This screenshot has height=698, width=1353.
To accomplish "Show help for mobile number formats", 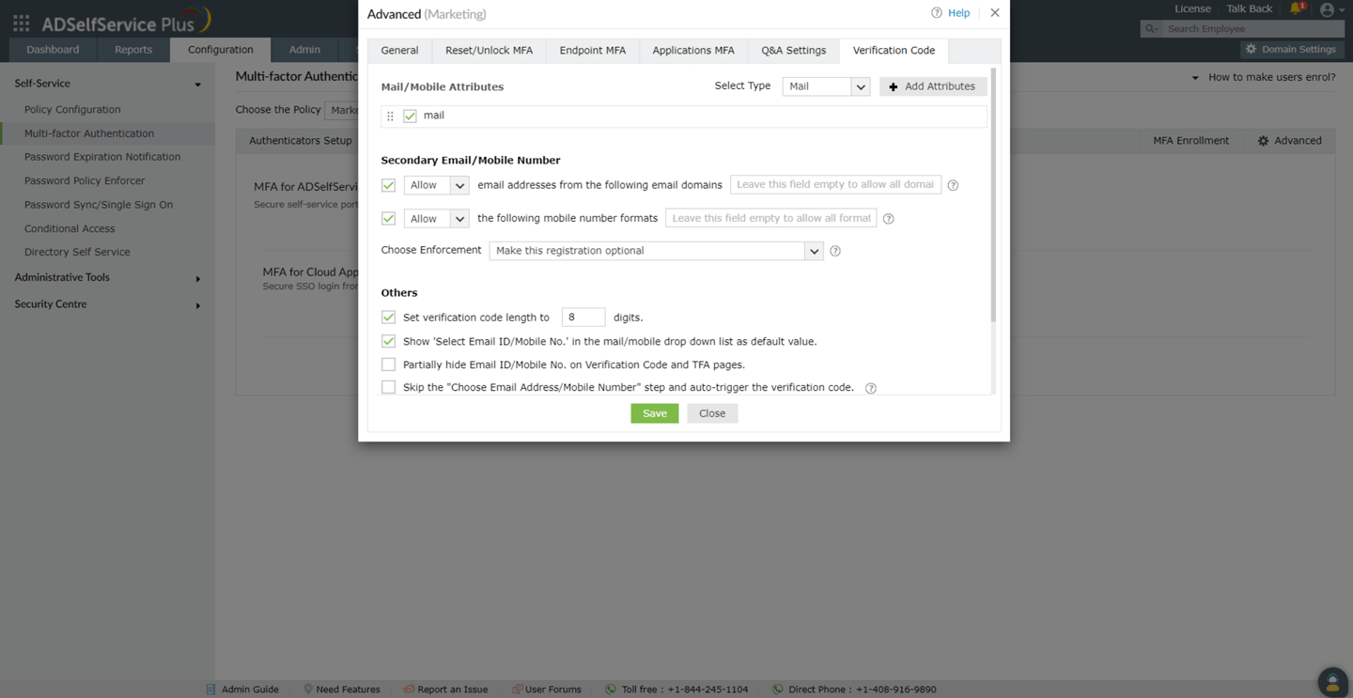I will click(x=888, y=219).
